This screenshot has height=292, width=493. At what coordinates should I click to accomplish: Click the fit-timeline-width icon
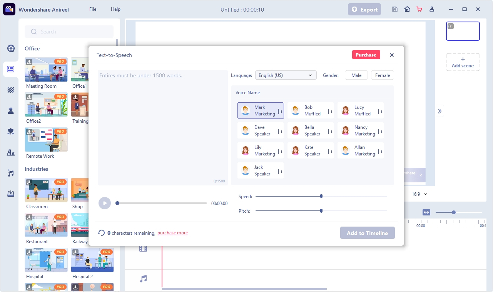coord(426,212)
